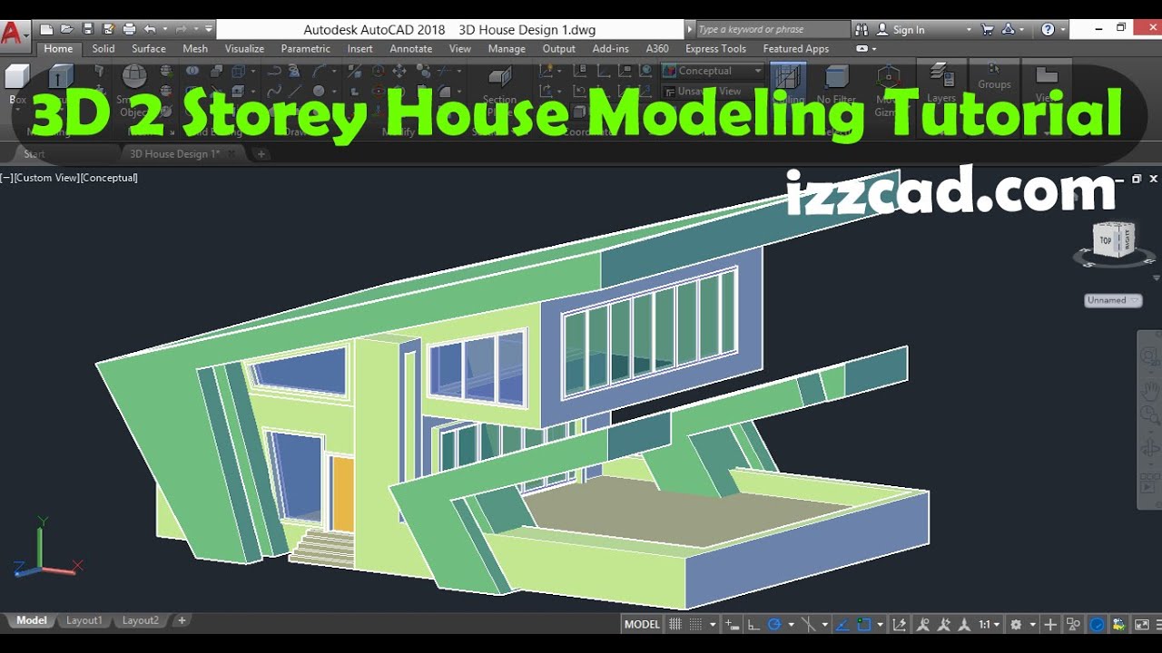Toggle the drawing grid display
This screenshot has height=653, width=1162.
pyautogui.click(x=675, y=624)
